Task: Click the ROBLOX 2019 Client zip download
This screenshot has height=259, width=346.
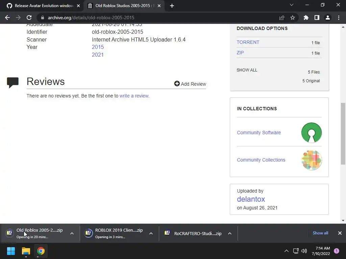Action: (x=114, y=233)
